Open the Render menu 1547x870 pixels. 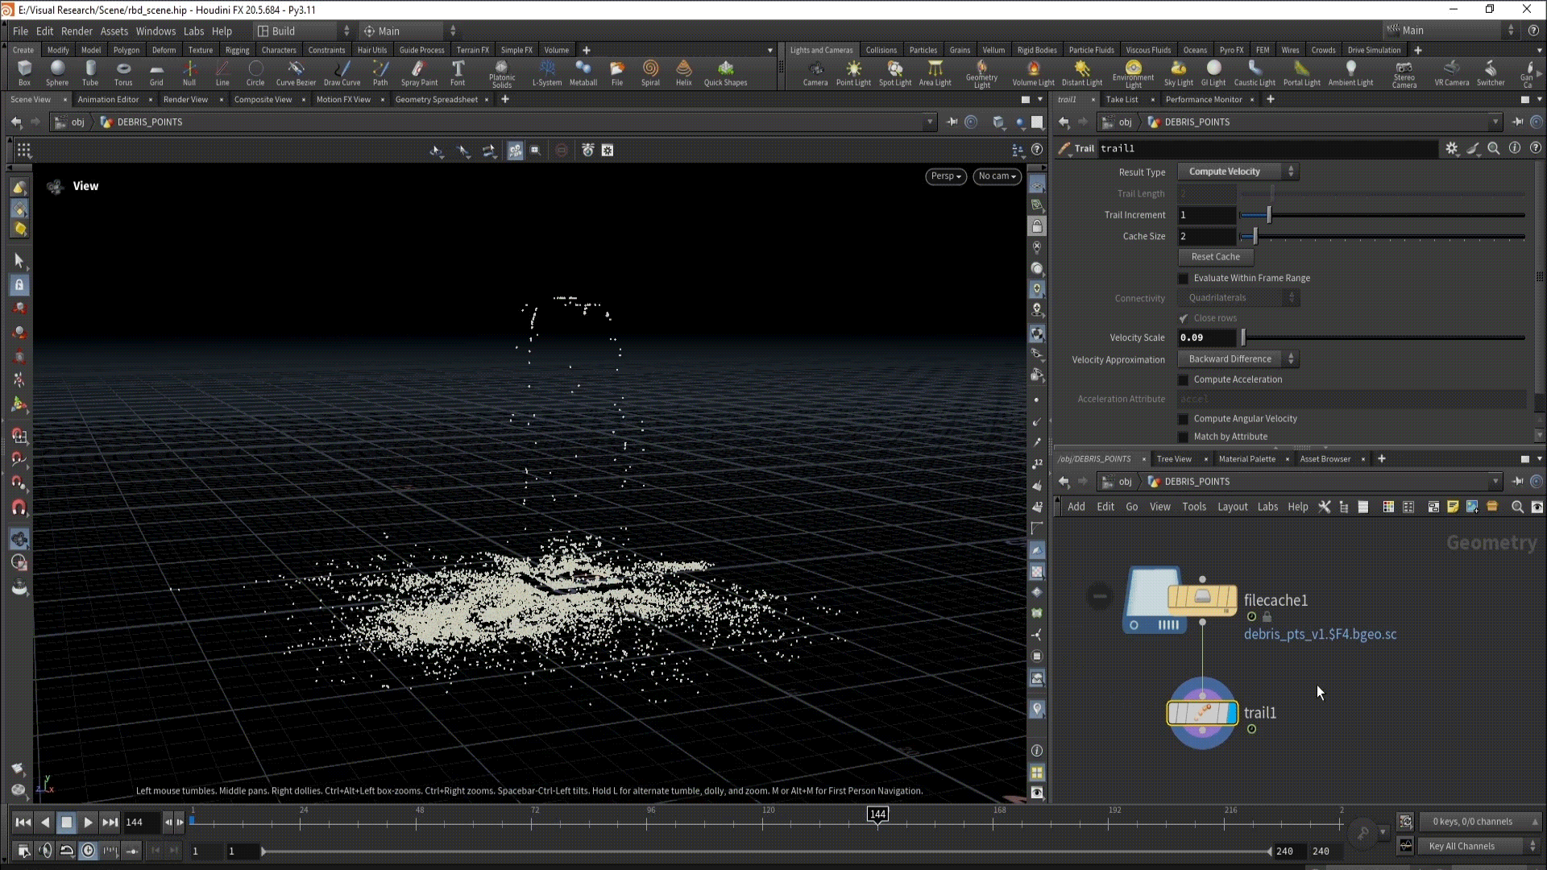point(77,31)
